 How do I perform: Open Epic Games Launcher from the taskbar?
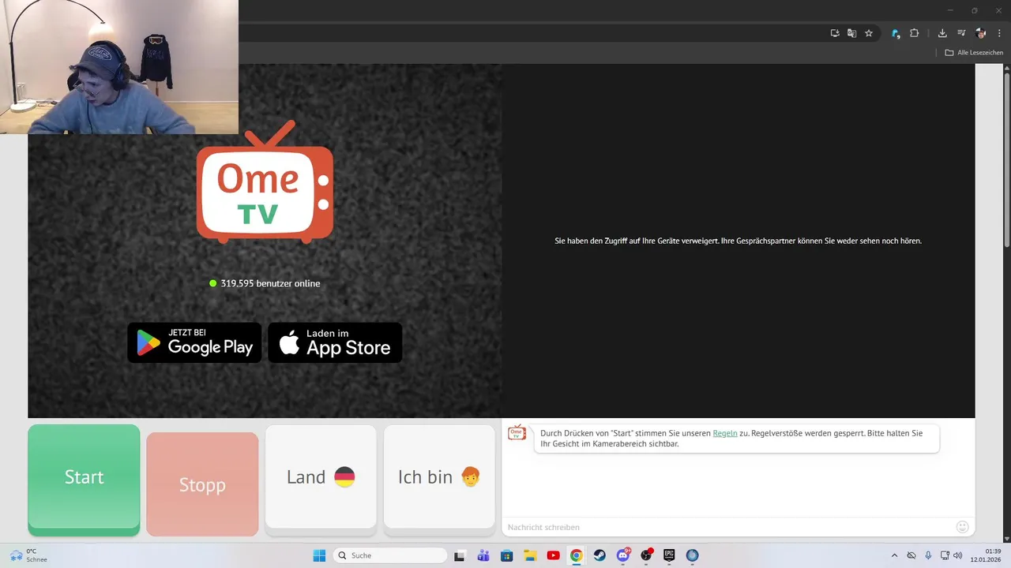(669, 555)
